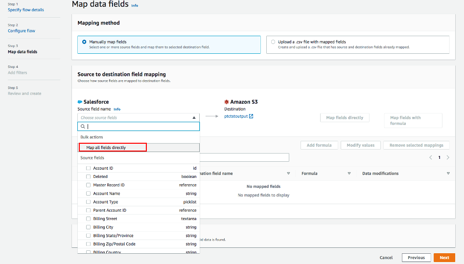Viewport: 464px width, 264px height.
Task: Go to next page using right chevron
Action: click(448, 157)
